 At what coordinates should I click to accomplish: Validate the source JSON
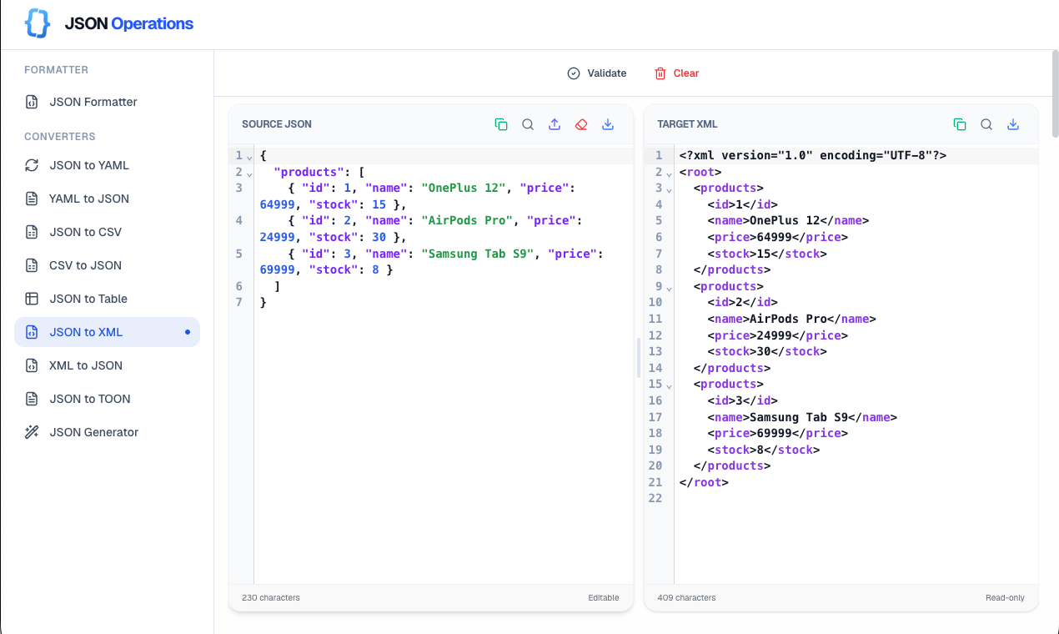click(597, 73)
